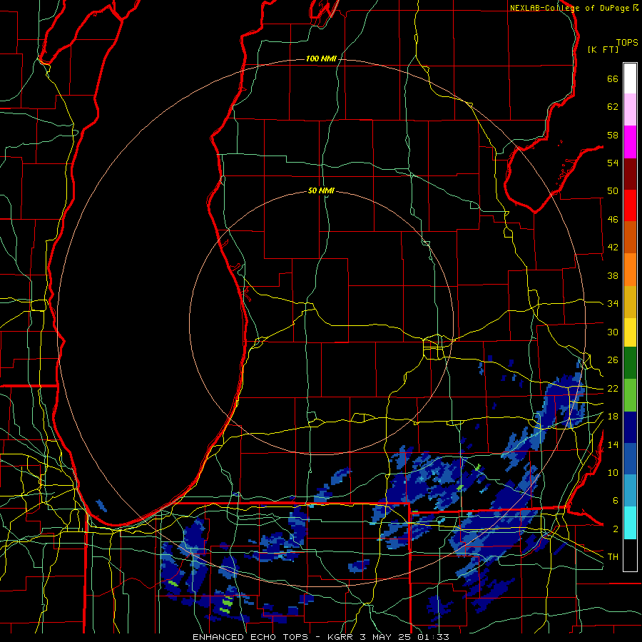Click the '46' legend value
The width and height of the screenshot is (642, 642).
613,220
